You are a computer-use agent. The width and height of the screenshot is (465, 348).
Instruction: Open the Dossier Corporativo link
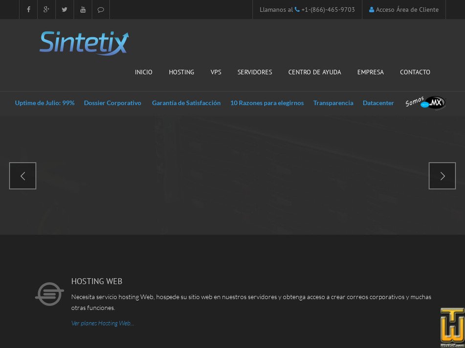click(112, 103)
